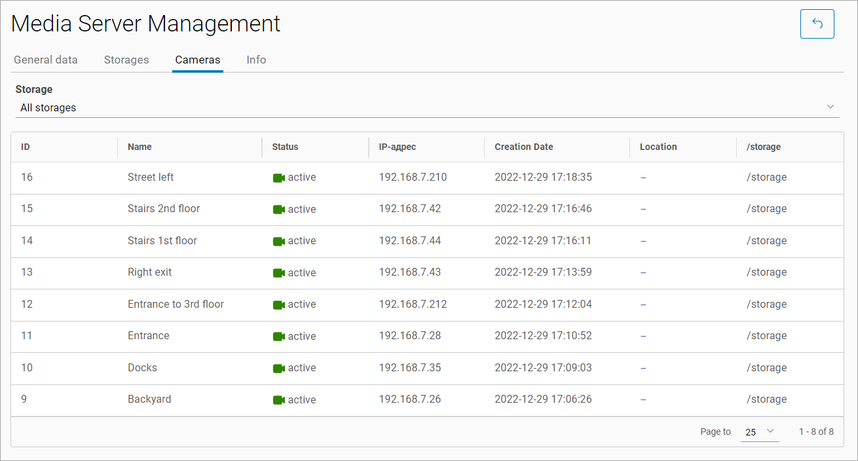Click the ID column header
The height and width of the screenshot is (461, 858).
pyautogui.click(x=26, y=147)
